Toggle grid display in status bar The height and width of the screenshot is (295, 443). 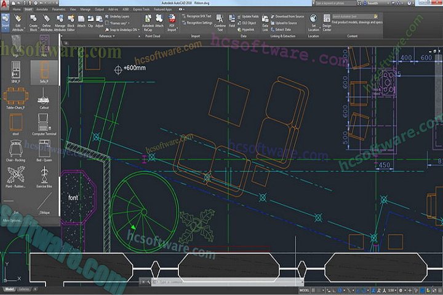click(x=313, y=290)
